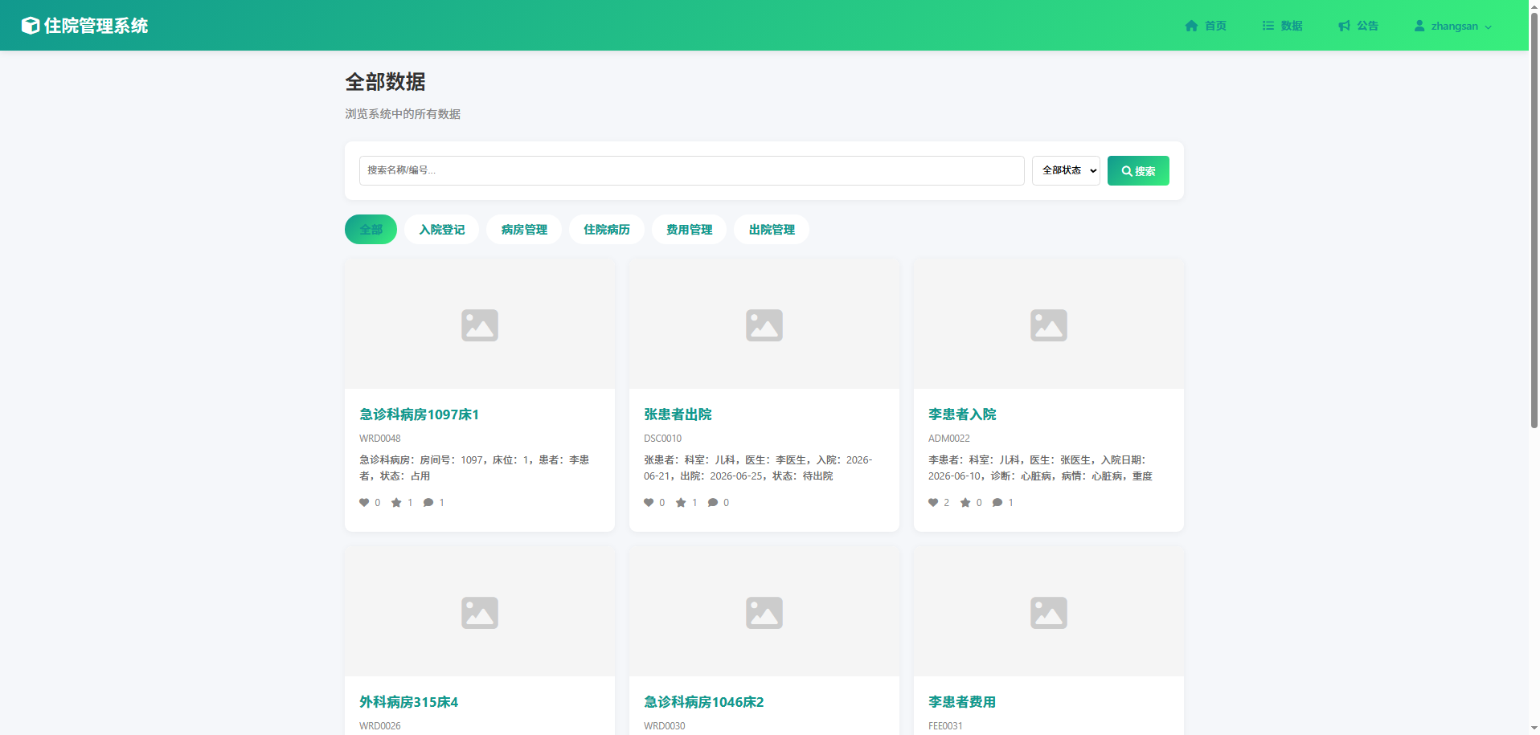Click the FEE0031 code text
1540x735 pixels.
point(945,726)
